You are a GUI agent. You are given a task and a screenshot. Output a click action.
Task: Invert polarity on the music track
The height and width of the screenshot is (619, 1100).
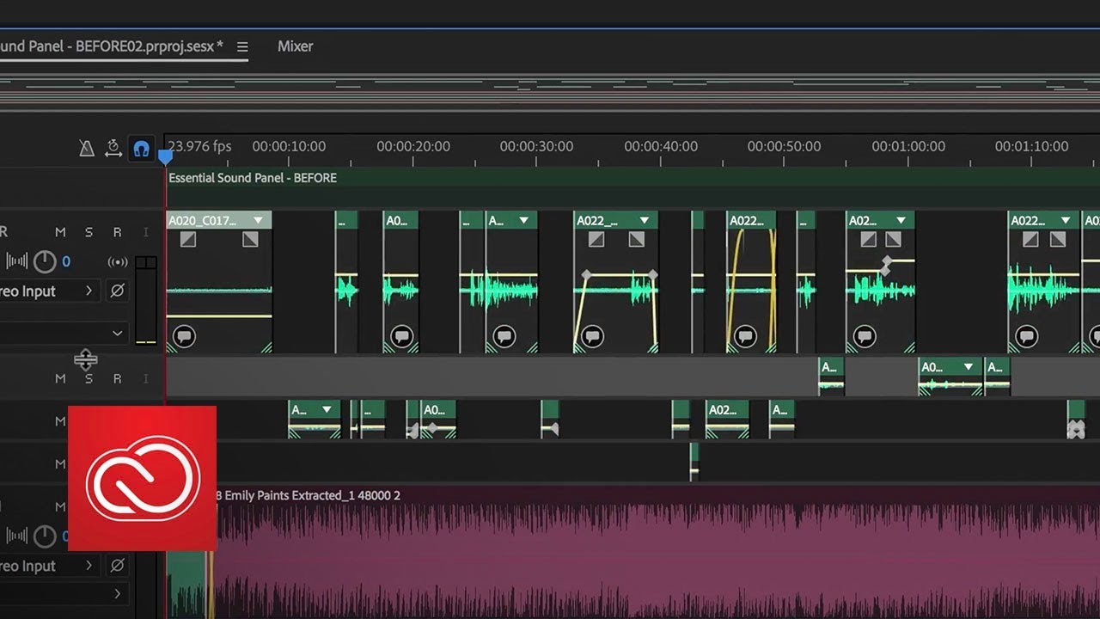pyautogui.click(x=117, y=566)
